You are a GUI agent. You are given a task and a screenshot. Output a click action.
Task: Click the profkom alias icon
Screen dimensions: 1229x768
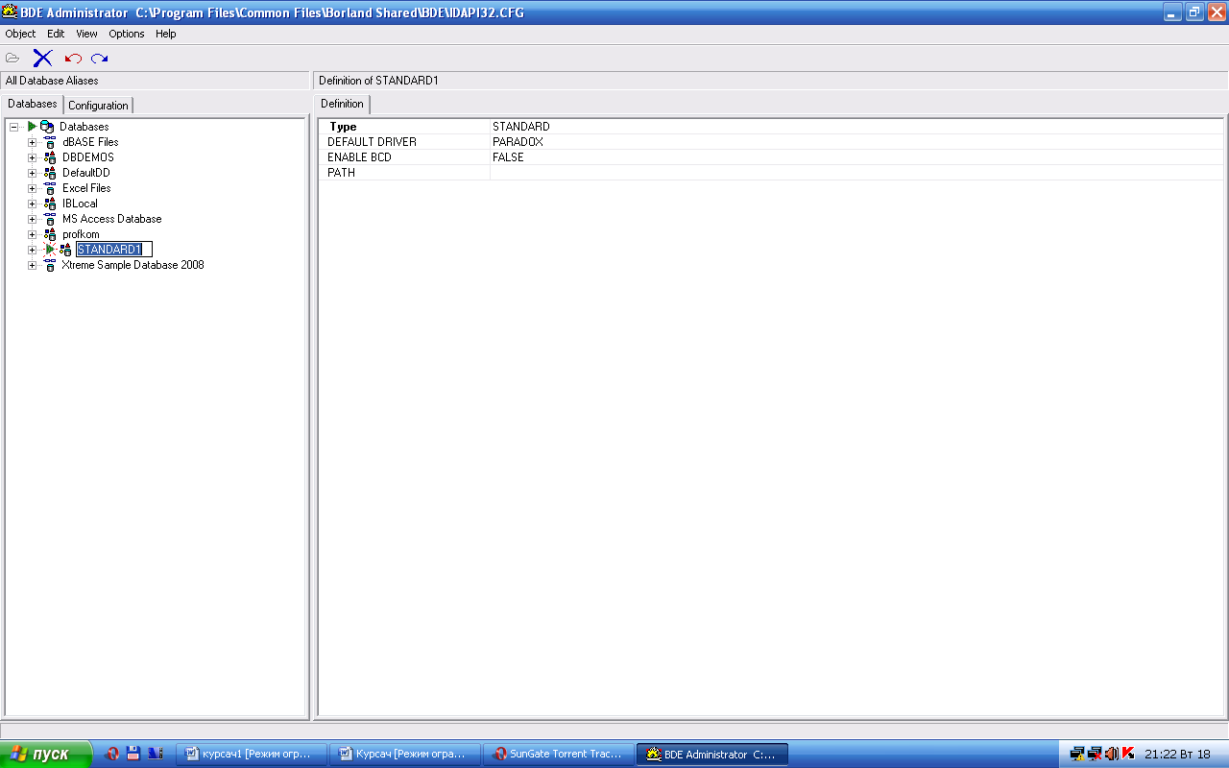[50, 234]
